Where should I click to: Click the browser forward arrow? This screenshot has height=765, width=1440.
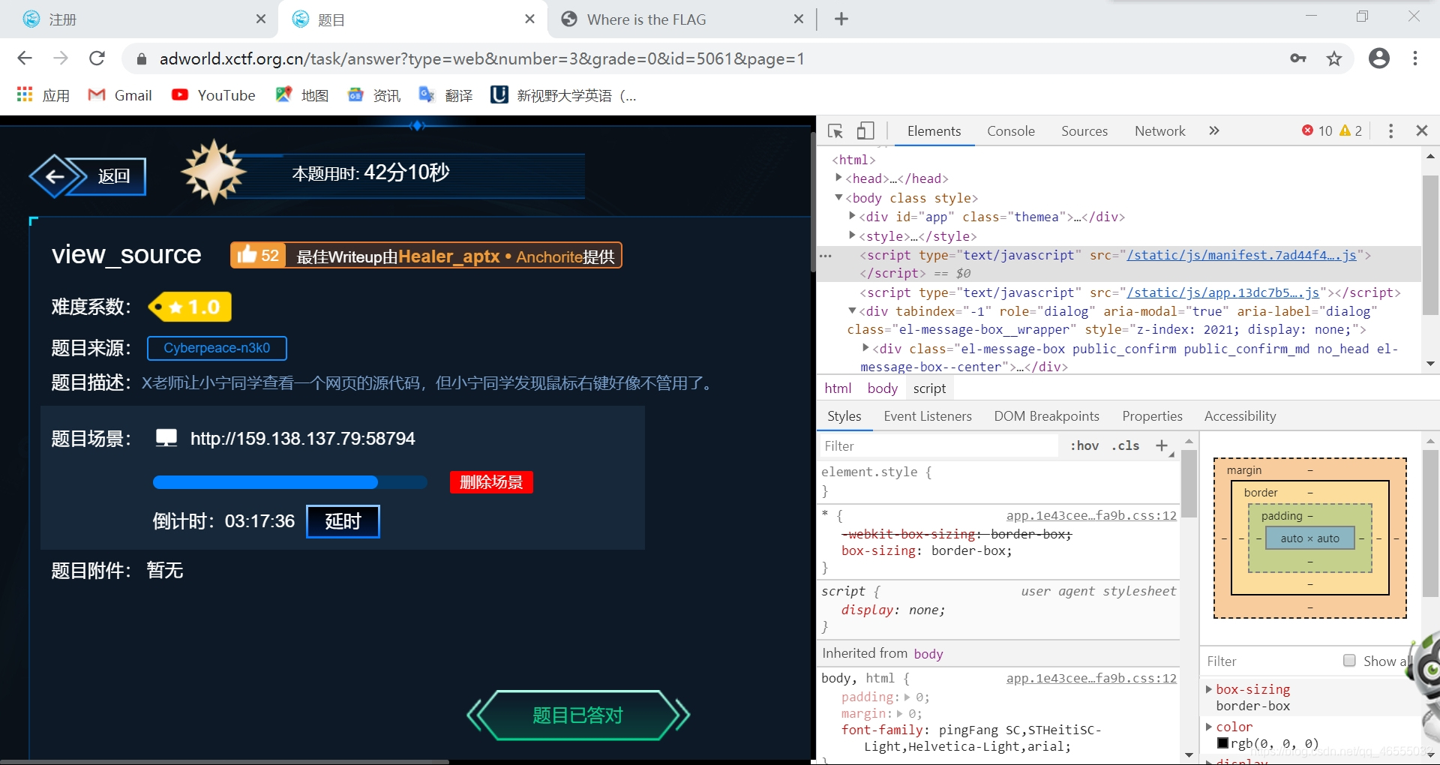(x=61, y=58)
